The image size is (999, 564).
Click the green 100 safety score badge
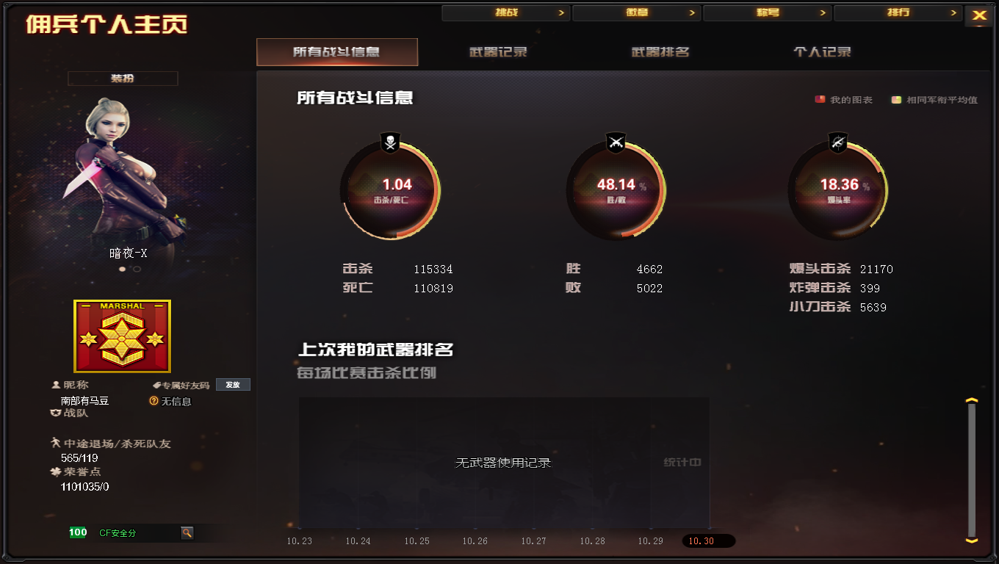tap(78, 532)
